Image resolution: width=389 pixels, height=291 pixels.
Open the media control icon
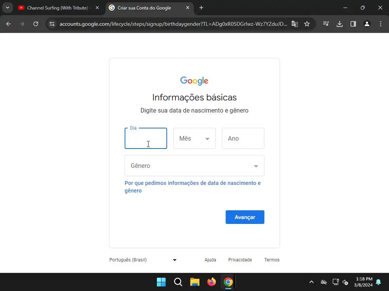click(326, 24)
